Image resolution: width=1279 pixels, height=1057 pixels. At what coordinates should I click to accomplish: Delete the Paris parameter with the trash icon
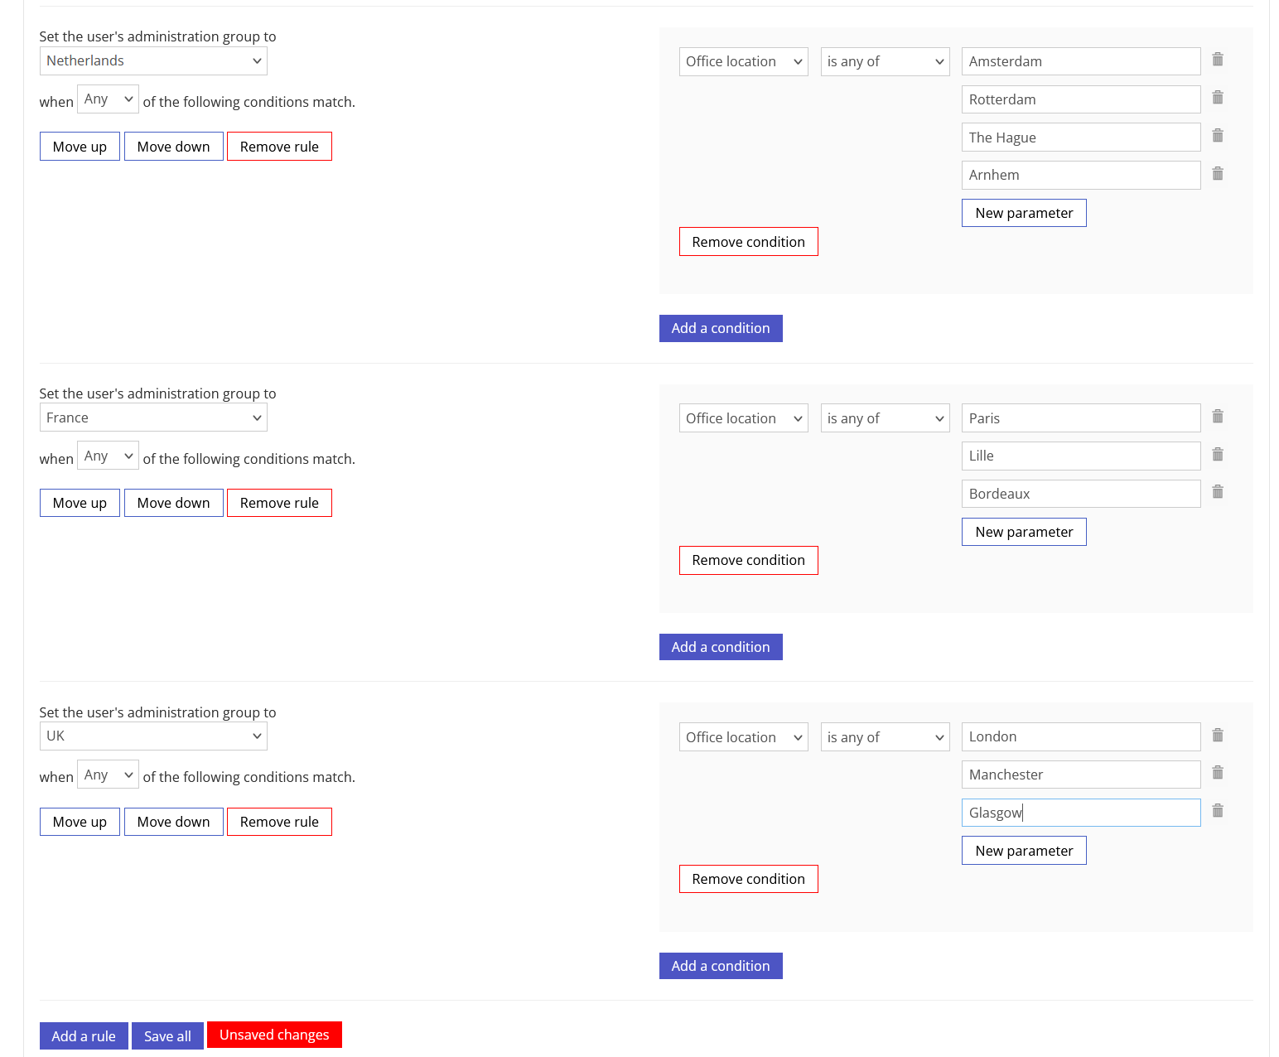coord(1218,417)
